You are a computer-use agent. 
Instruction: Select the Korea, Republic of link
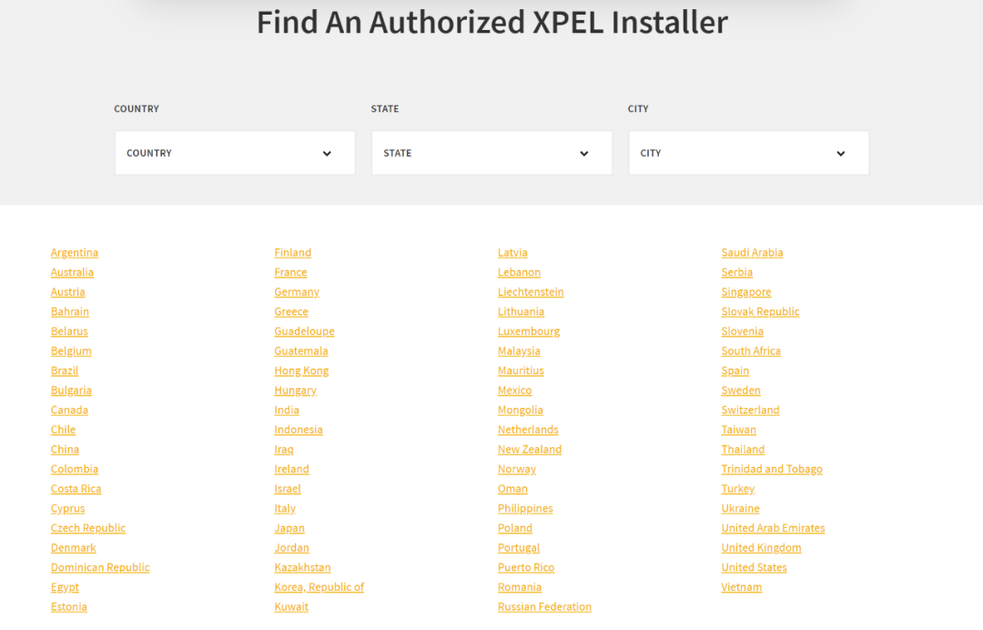pyautogui.click(x=319, y=587)
